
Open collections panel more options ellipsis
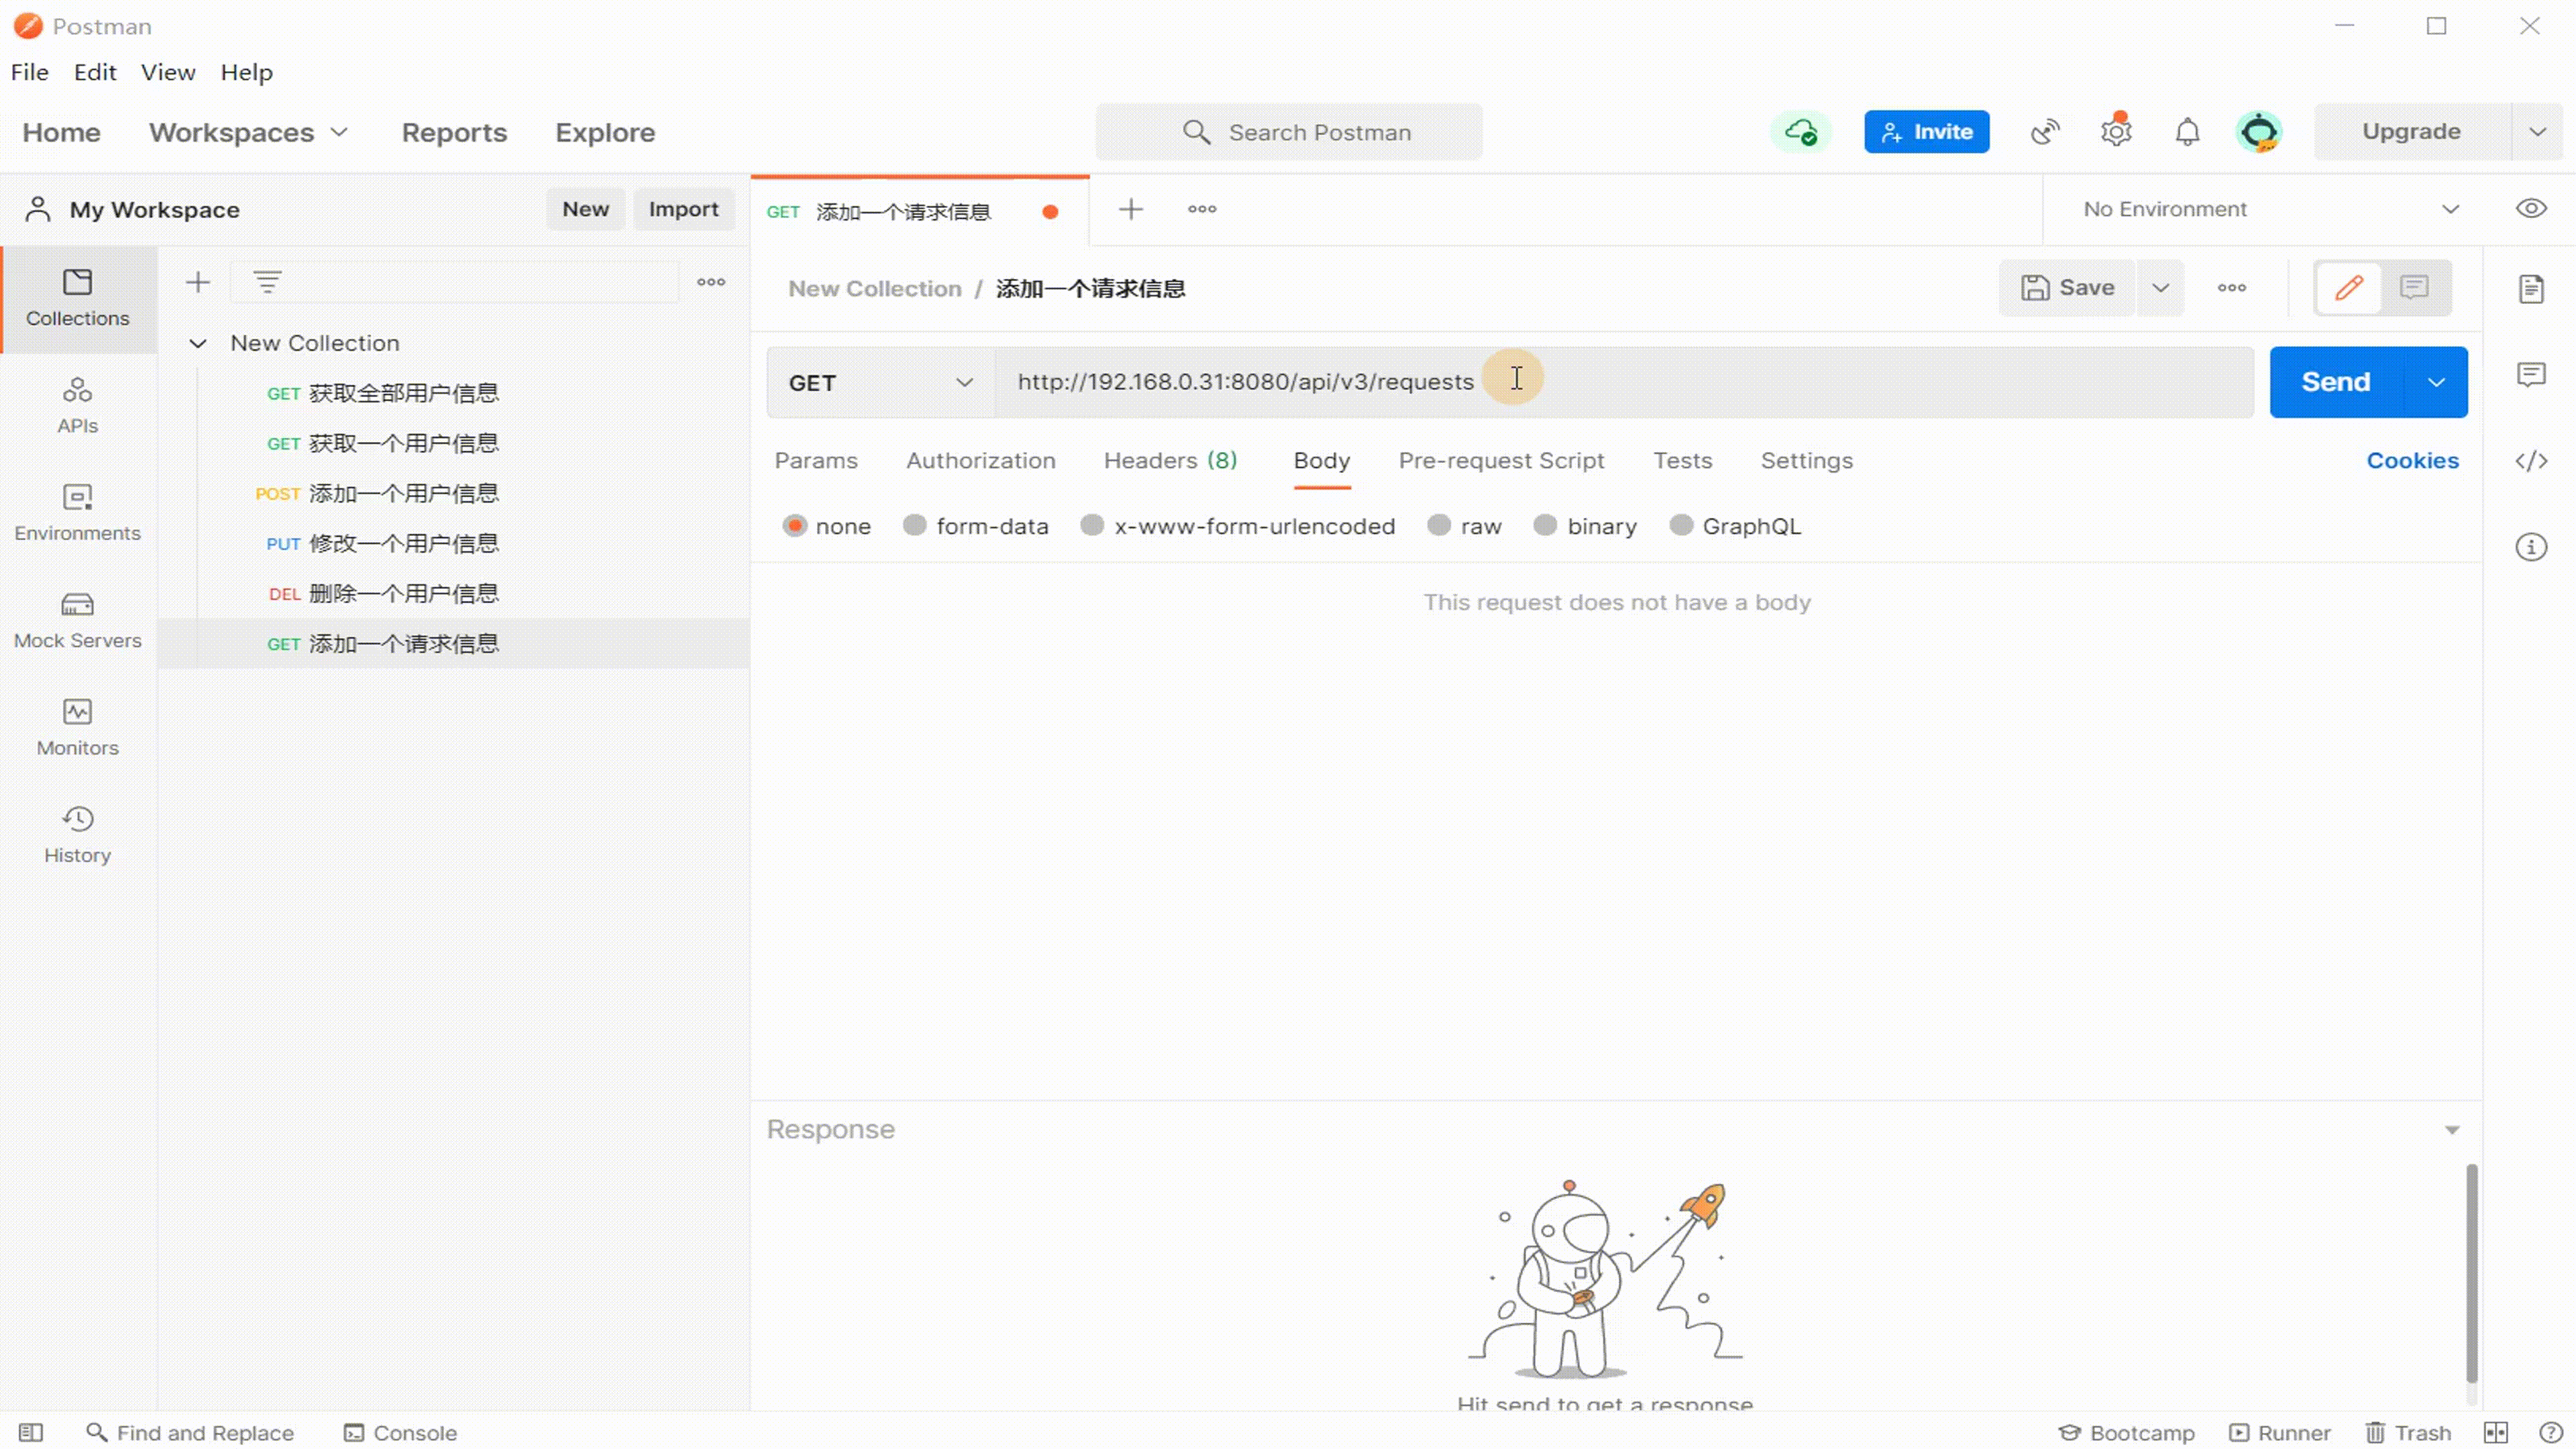[711, 282]
